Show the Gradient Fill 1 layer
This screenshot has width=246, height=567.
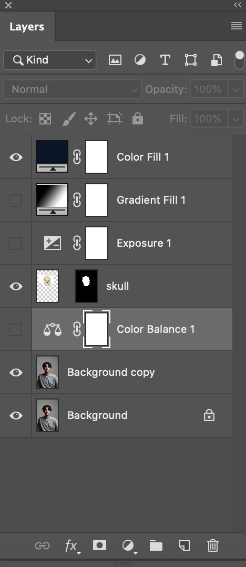(x=15, y=200)
